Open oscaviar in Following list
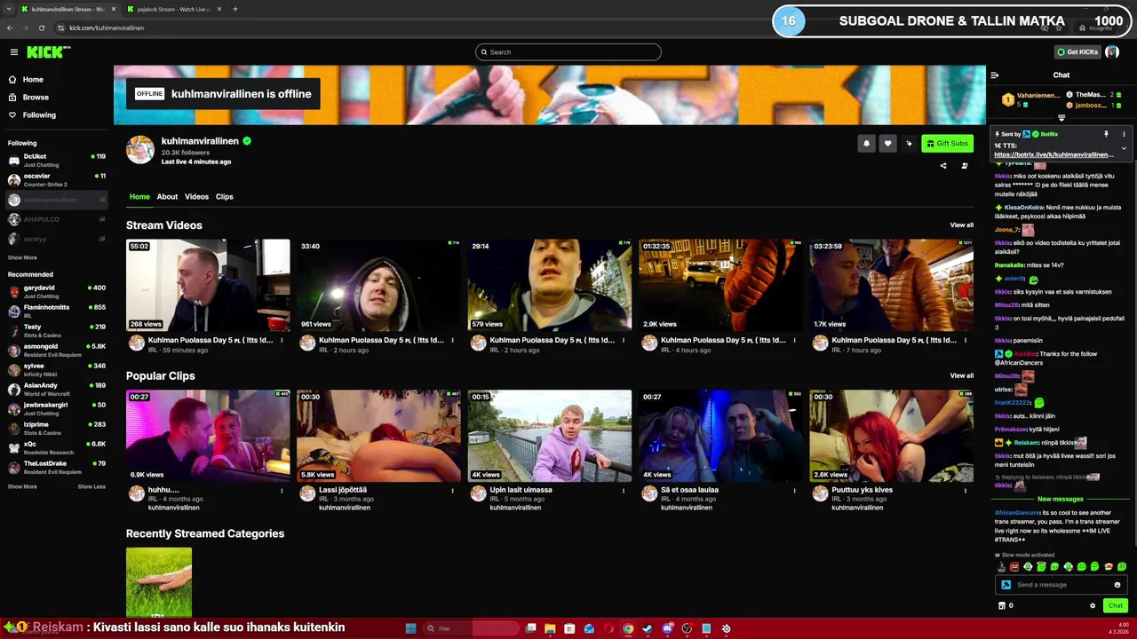1137x639 pixels. point(57,179)
